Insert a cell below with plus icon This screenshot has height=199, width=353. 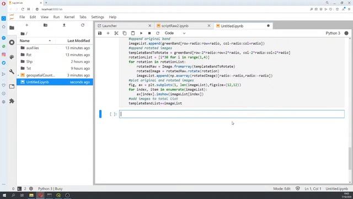point(108,33)
